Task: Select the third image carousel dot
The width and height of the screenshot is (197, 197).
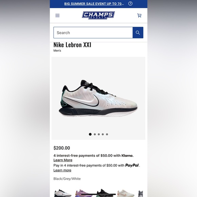Action: [x=99, y=134]
